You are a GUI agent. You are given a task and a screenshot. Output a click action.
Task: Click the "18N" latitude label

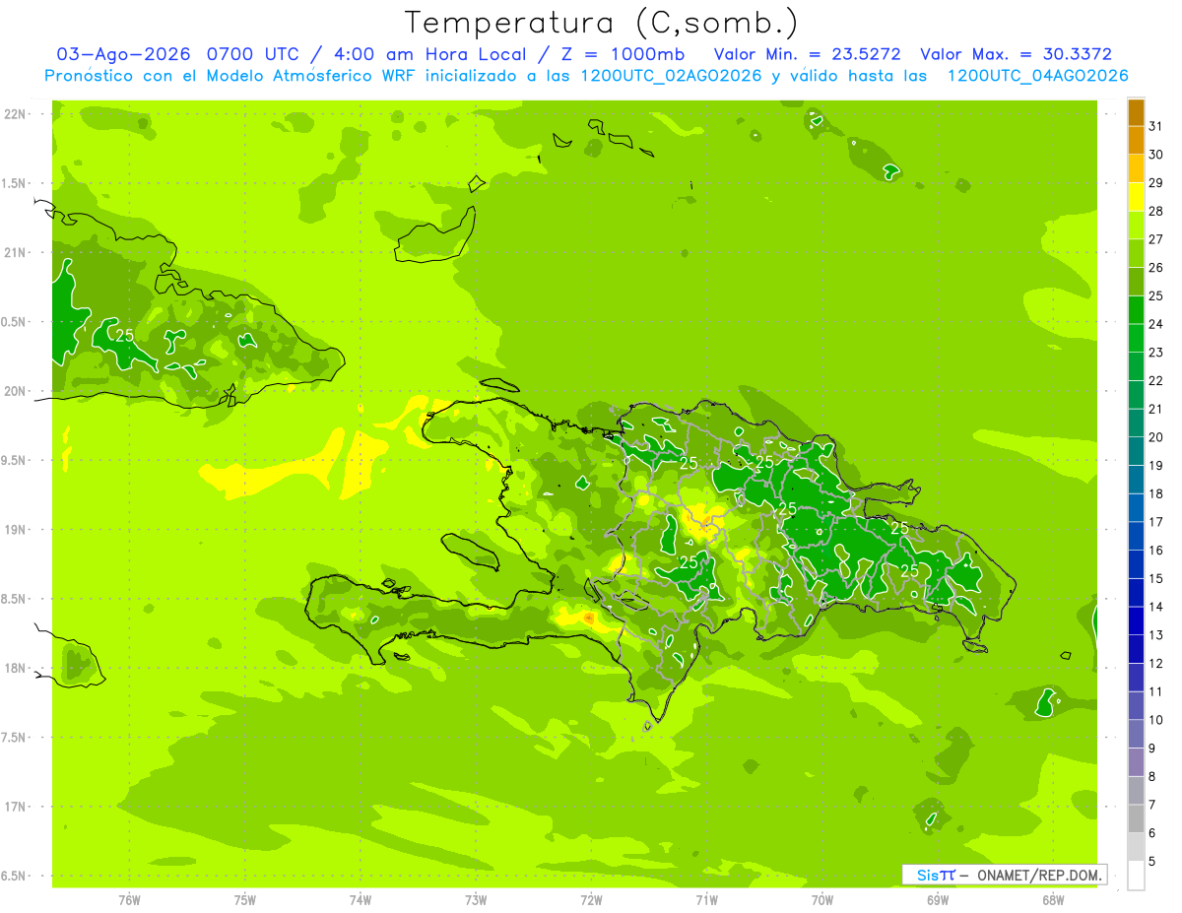tap(17, 668)
